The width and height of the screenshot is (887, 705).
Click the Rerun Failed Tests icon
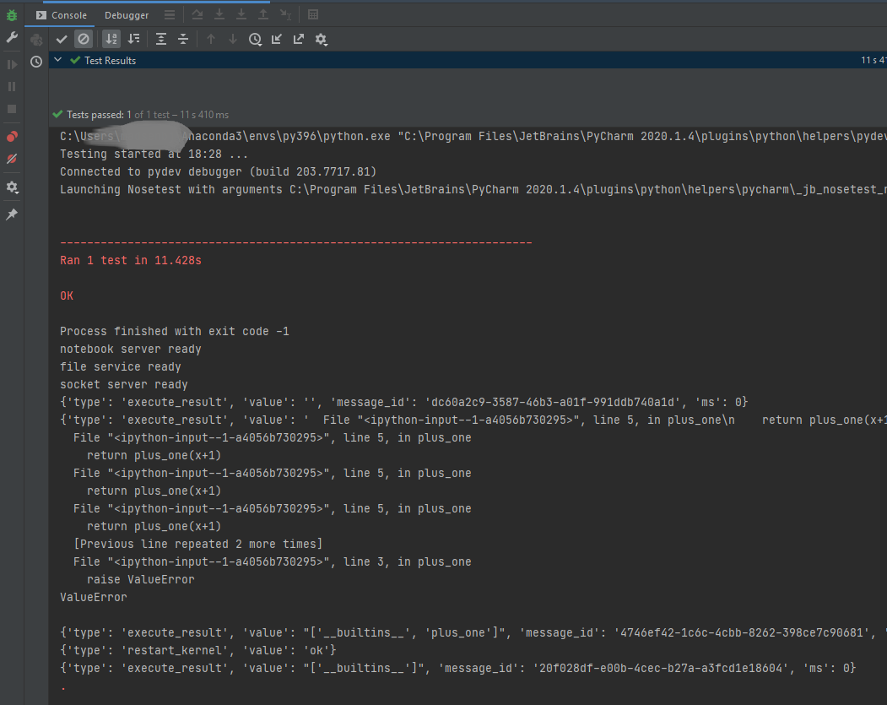36,39
